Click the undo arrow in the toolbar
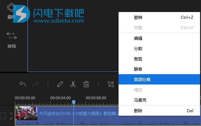Image resolution: width=201 pixels, height=126 pixels. 23,84
